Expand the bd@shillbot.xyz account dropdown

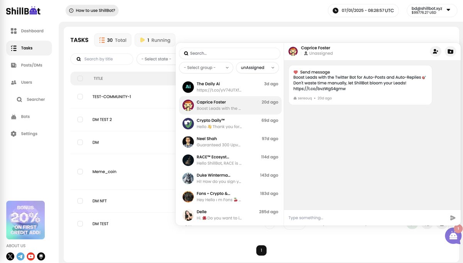pyautogui.click(x=431, y=10)
